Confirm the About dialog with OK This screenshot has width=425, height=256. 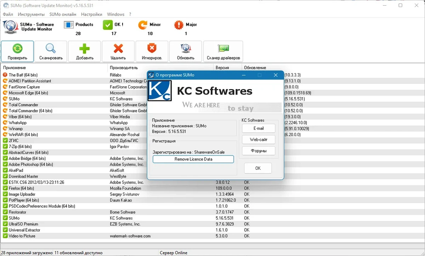[x=258, y=168]
